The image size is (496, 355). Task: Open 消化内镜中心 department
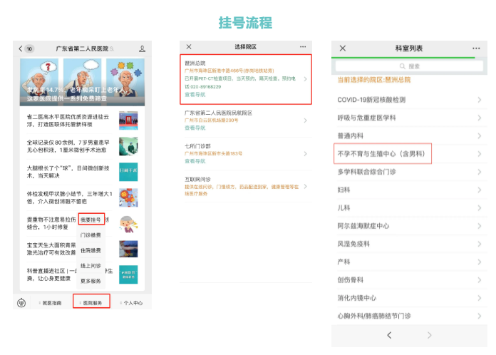(409, 298)
